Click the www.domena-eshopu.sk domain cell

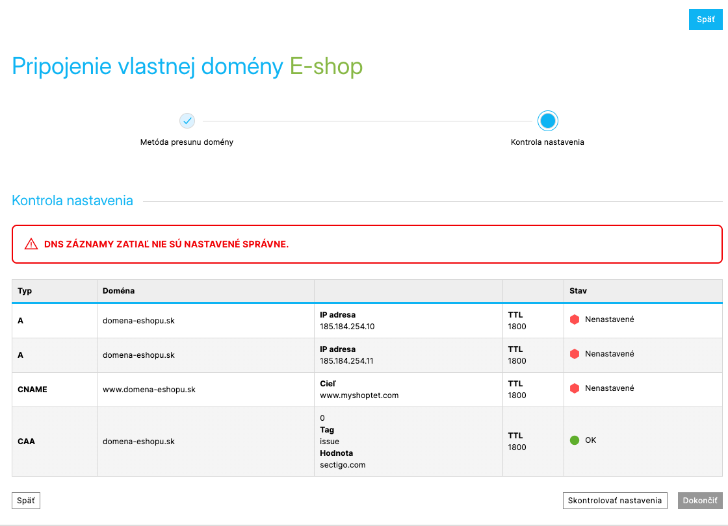coord(149,390)
